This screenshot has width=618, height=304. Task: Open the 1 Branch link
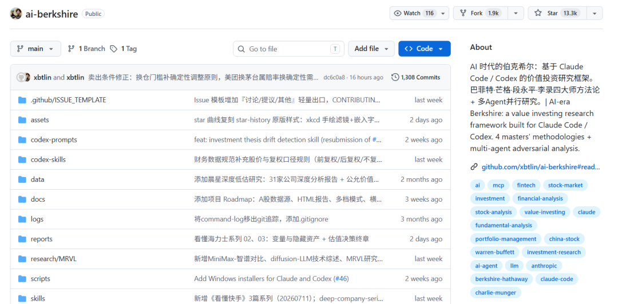[86, 49]
